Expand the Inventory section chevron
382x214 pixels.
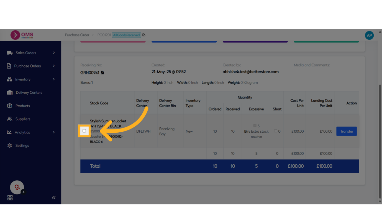tap(54, 79)
